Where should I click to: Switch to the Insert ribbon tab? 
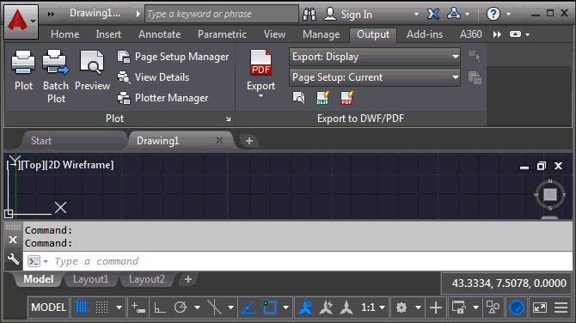(x=108, y=34)
